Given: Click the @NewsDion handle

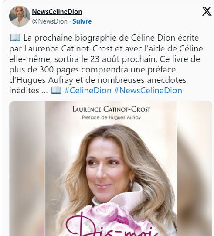Looking at the screenshot, I should 50,21.
